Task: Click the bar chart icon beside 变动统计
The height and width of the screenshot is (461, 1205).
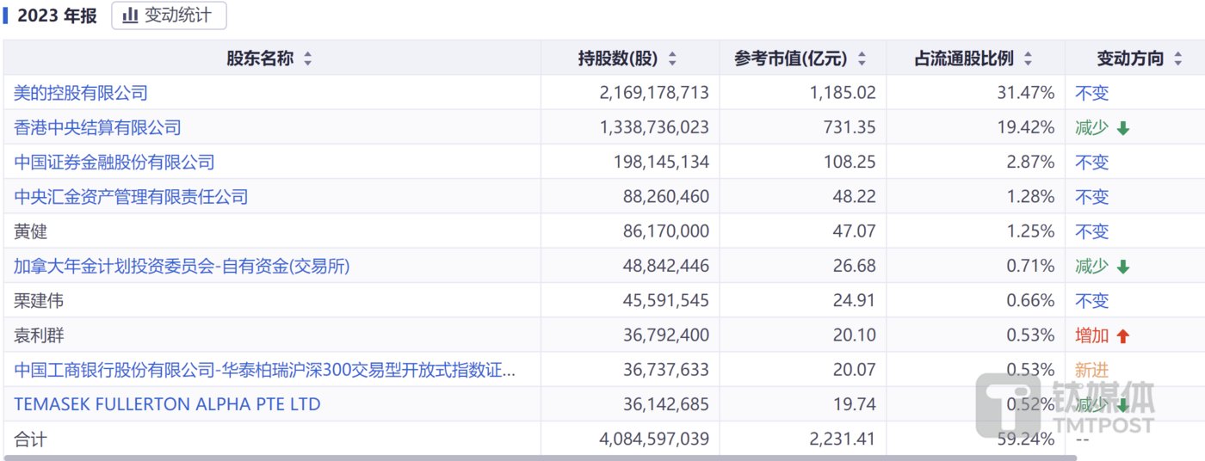Action: [x=131, y=15]
